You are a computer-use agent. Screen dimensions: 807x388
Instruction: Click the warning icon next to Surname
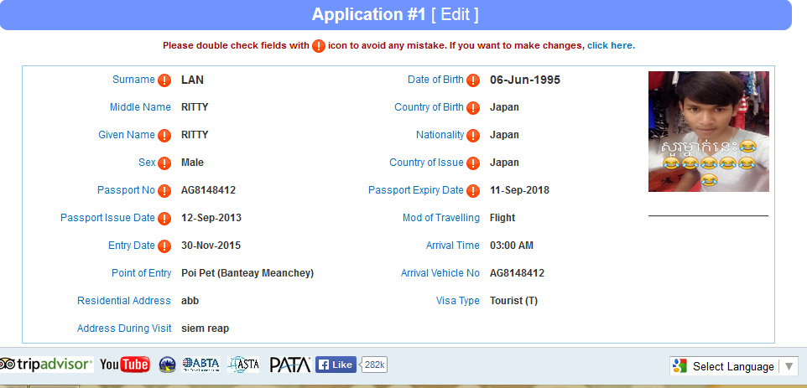tap(164, 80)
